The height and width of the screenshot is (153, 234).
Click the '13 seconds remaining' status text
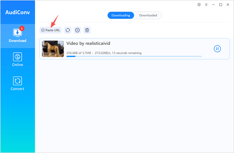point(127,53)
